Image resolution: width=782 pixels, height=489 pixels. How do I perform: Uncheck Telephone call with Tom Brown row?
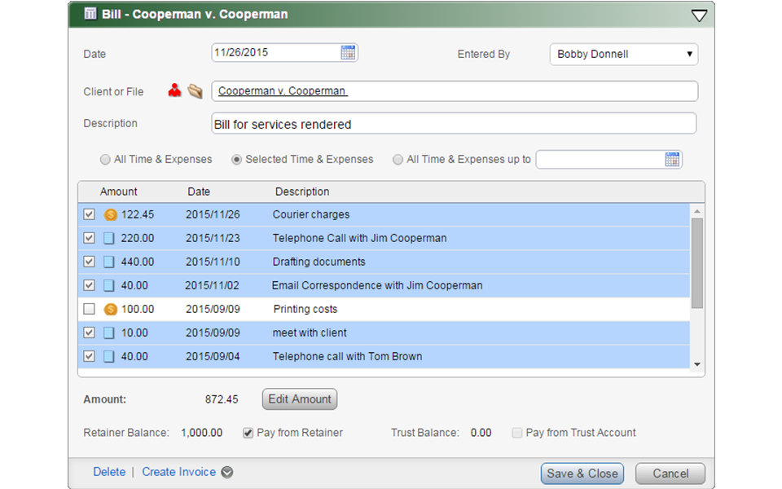pyautogui.click(x=90, y=356)
